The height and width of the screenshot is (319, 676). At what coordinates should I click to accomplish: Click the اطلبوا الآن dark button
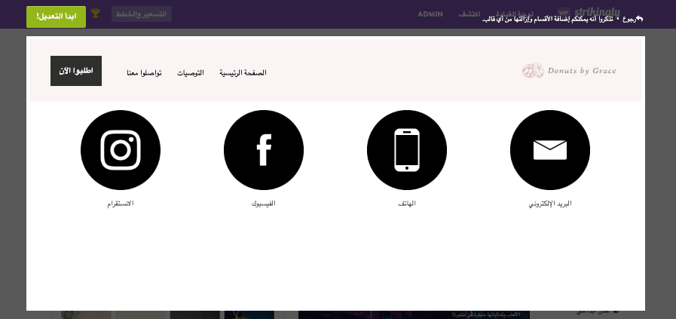(x=76, y=71)
